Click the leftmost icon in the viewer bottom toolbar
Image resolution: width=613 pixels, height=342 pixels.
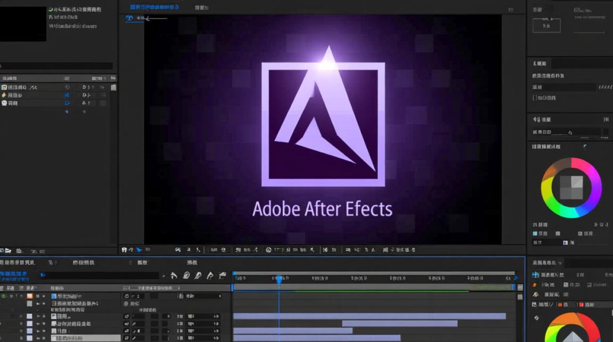click(124, 250)
